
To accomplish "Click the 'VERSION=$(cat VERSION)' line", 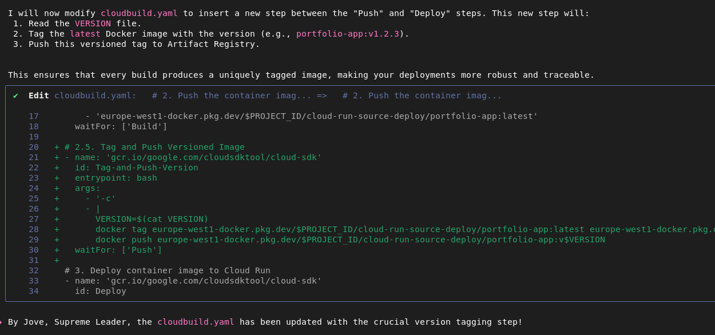I will click(x=152, y=219).
